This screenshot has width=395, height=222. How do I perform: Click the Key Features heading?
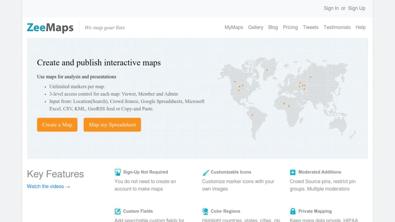(x=55, y=174)
